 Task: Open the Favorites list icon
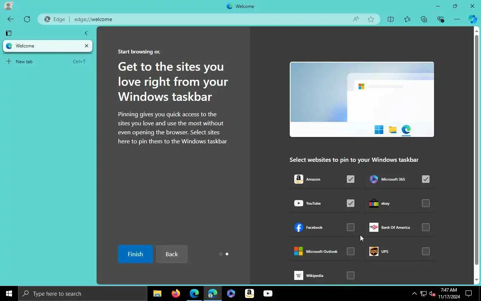click(407, 19)
